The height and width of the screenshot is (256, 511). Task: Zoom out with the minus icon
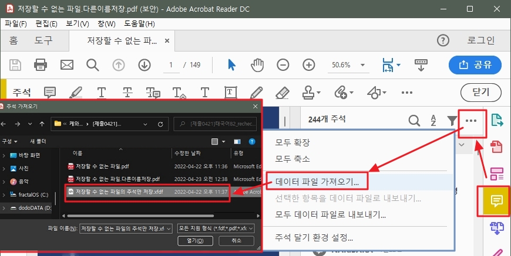pos(283,65)
